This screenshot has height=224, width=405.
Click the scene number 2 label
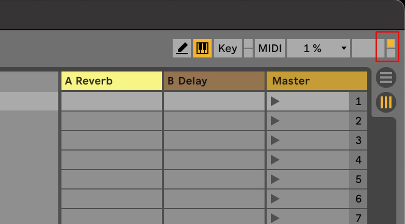[358, 121]
